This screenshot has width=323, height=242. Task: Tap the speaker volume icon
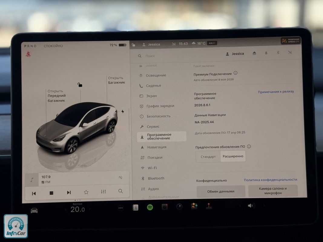(251, 206)
